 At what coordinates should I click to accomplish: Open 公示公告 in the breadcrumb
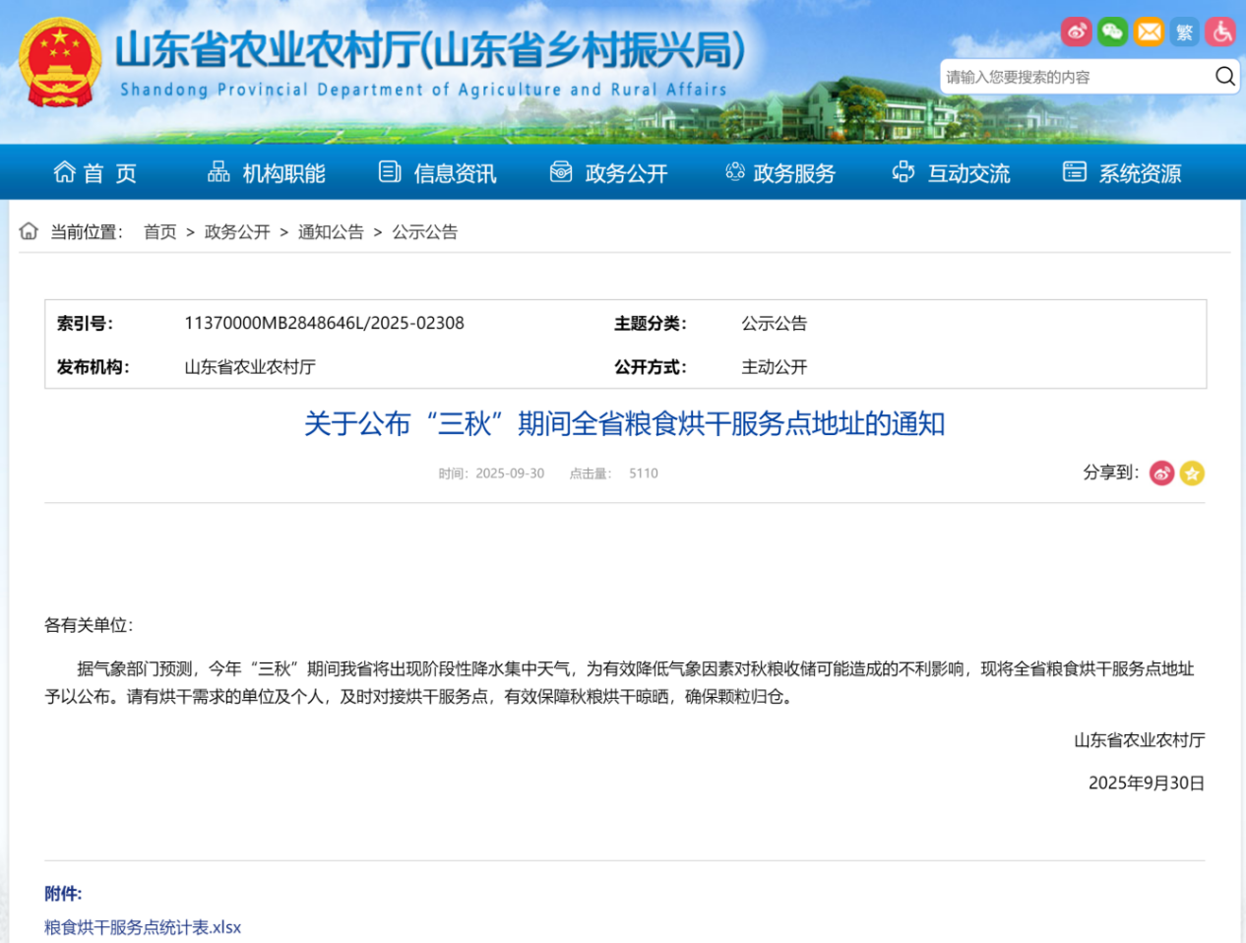(424, 231)
